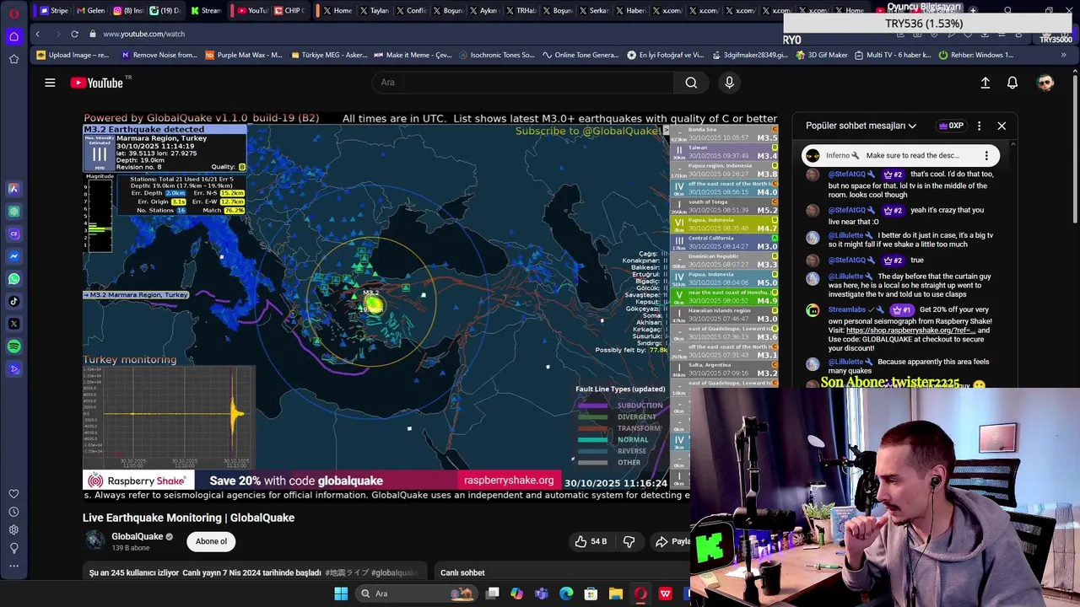Switch to the CHIP browser tab
This screenshot has height=607, width=1080.
(x=289, y=11)
